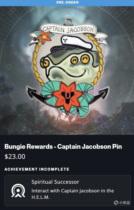Screen dimensions: 134x210
Task: Click the metal hanging loop atop the pin
Action: click(68, 22)
